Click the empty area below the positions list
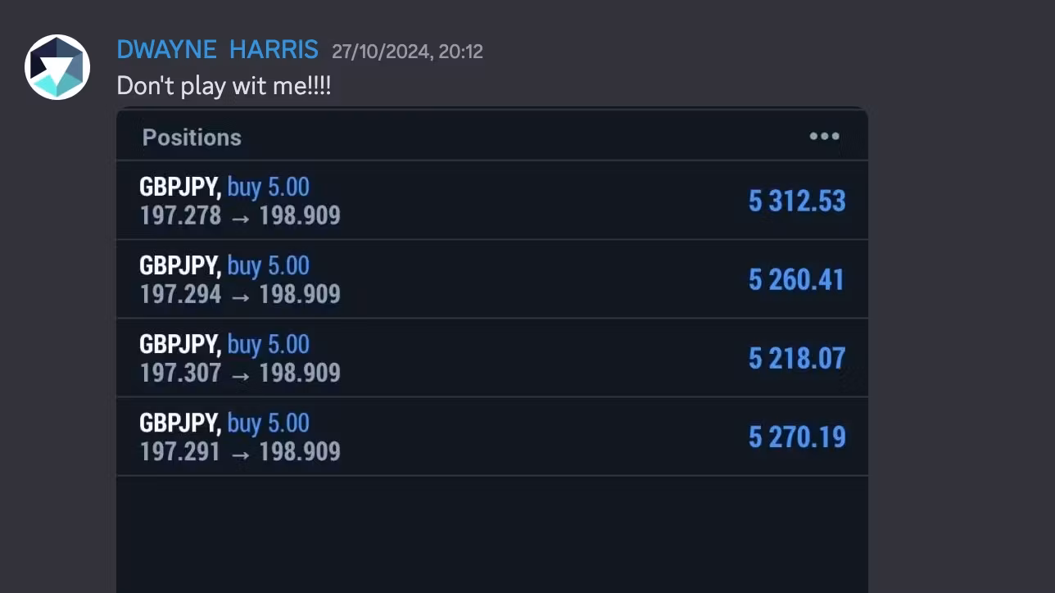Viewport: 1055px width, 593px height. point(491,532)
